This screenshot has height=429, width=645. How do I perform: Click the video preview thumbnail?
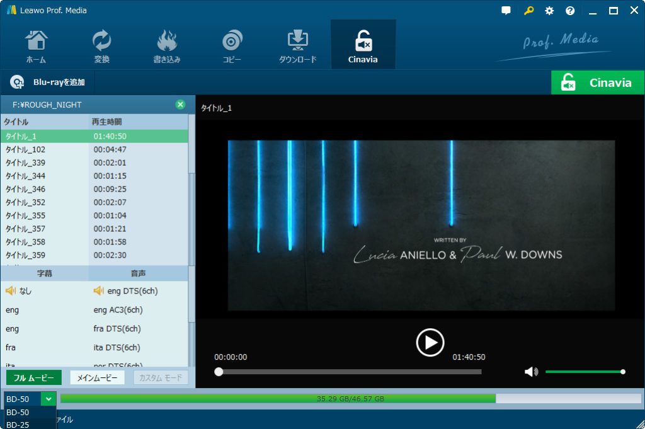point(421,225)
